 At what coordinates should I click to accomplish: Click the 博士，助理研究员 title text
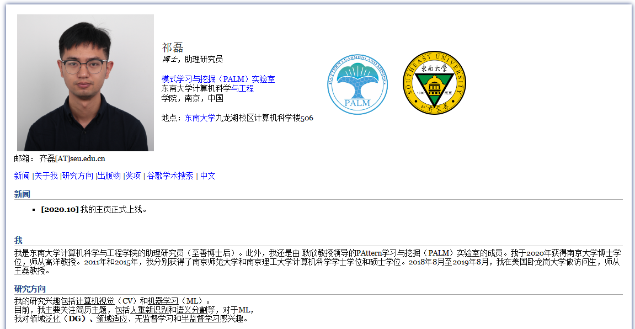click(x=193, y=60)
